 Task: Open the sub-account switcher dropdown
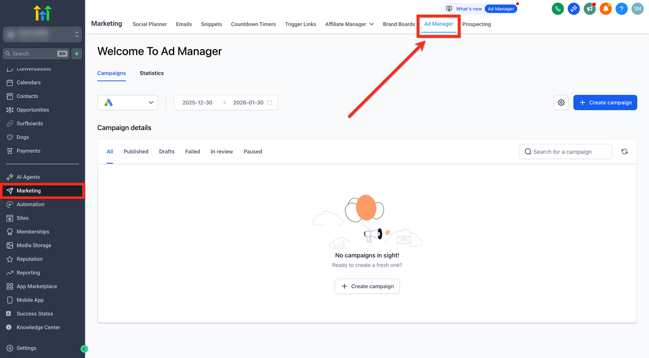tap(43, 34)
